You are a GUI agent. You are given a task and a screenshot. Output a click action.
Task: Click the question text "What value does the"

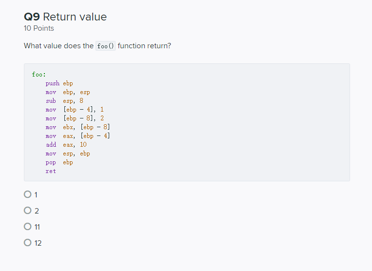[x=59, y=46]
